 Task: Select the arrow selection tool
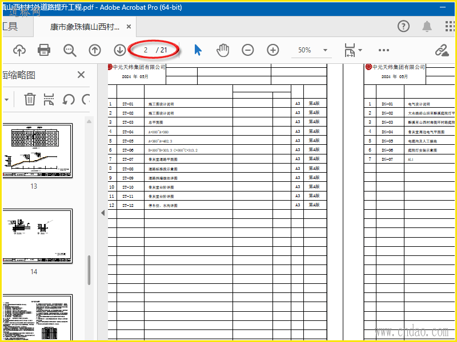click(x=198, y=50)
